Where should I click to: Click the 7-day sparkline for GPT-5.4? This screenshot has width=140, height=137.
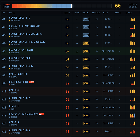coord(133,92)
